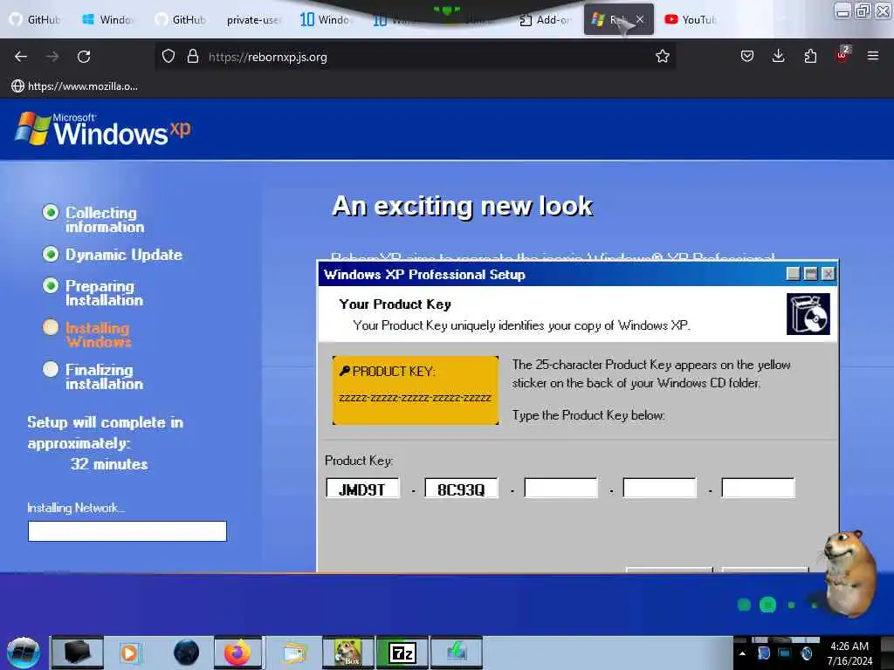Open the tracking protection shield icon
Viewport: 894px width, 670px height.
coord(168,57)
